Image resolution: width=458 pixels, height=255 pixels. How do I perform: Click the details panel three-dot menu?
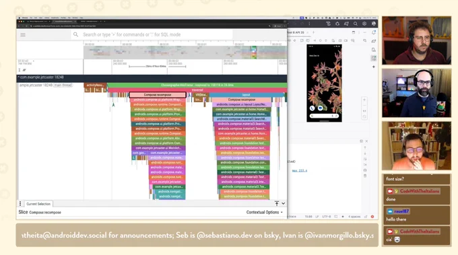20,204
